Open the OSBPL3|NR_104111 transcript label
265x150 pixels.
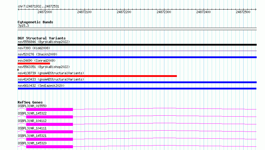tap(32, 128)
